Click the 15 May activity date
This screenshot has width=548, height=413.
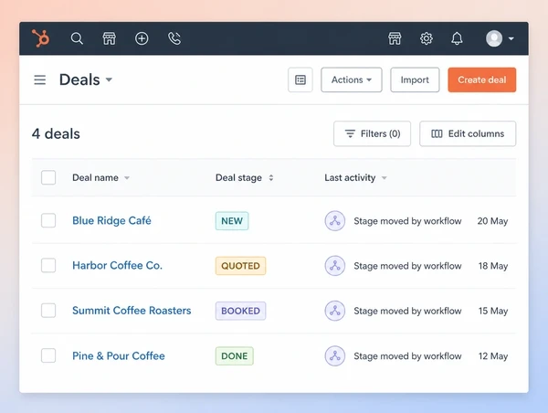click(493, 311)
